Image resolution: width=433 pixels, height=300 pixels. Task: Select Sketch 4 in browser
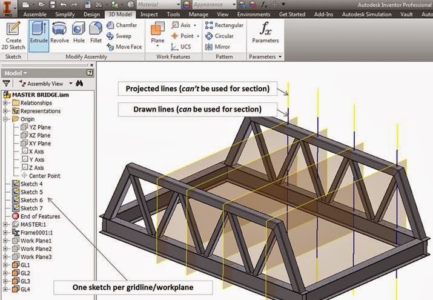tap(27, 184)
